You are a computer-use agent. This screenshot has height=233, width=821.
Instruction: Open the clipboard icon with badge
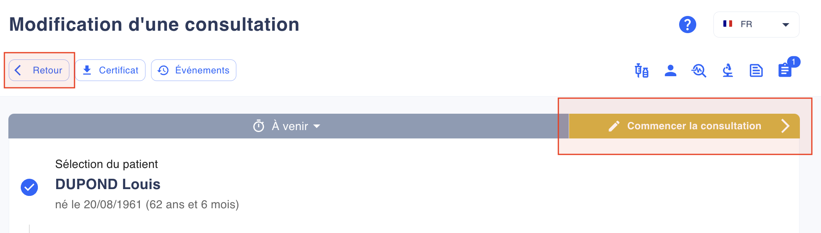tap(786, 69)
